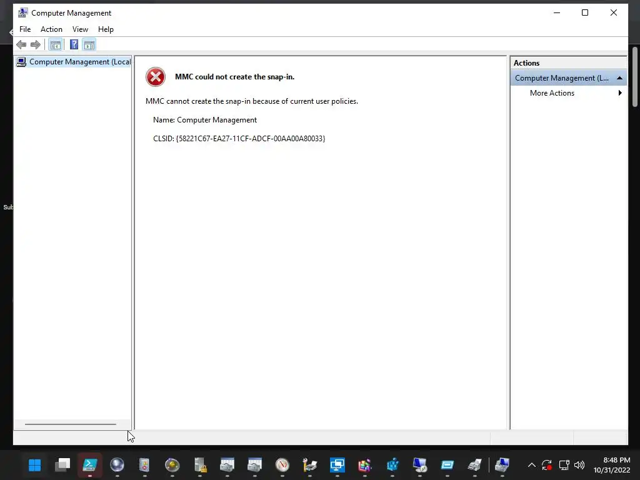Open the Action menu
640x480 pixels.
coord(51,29)
